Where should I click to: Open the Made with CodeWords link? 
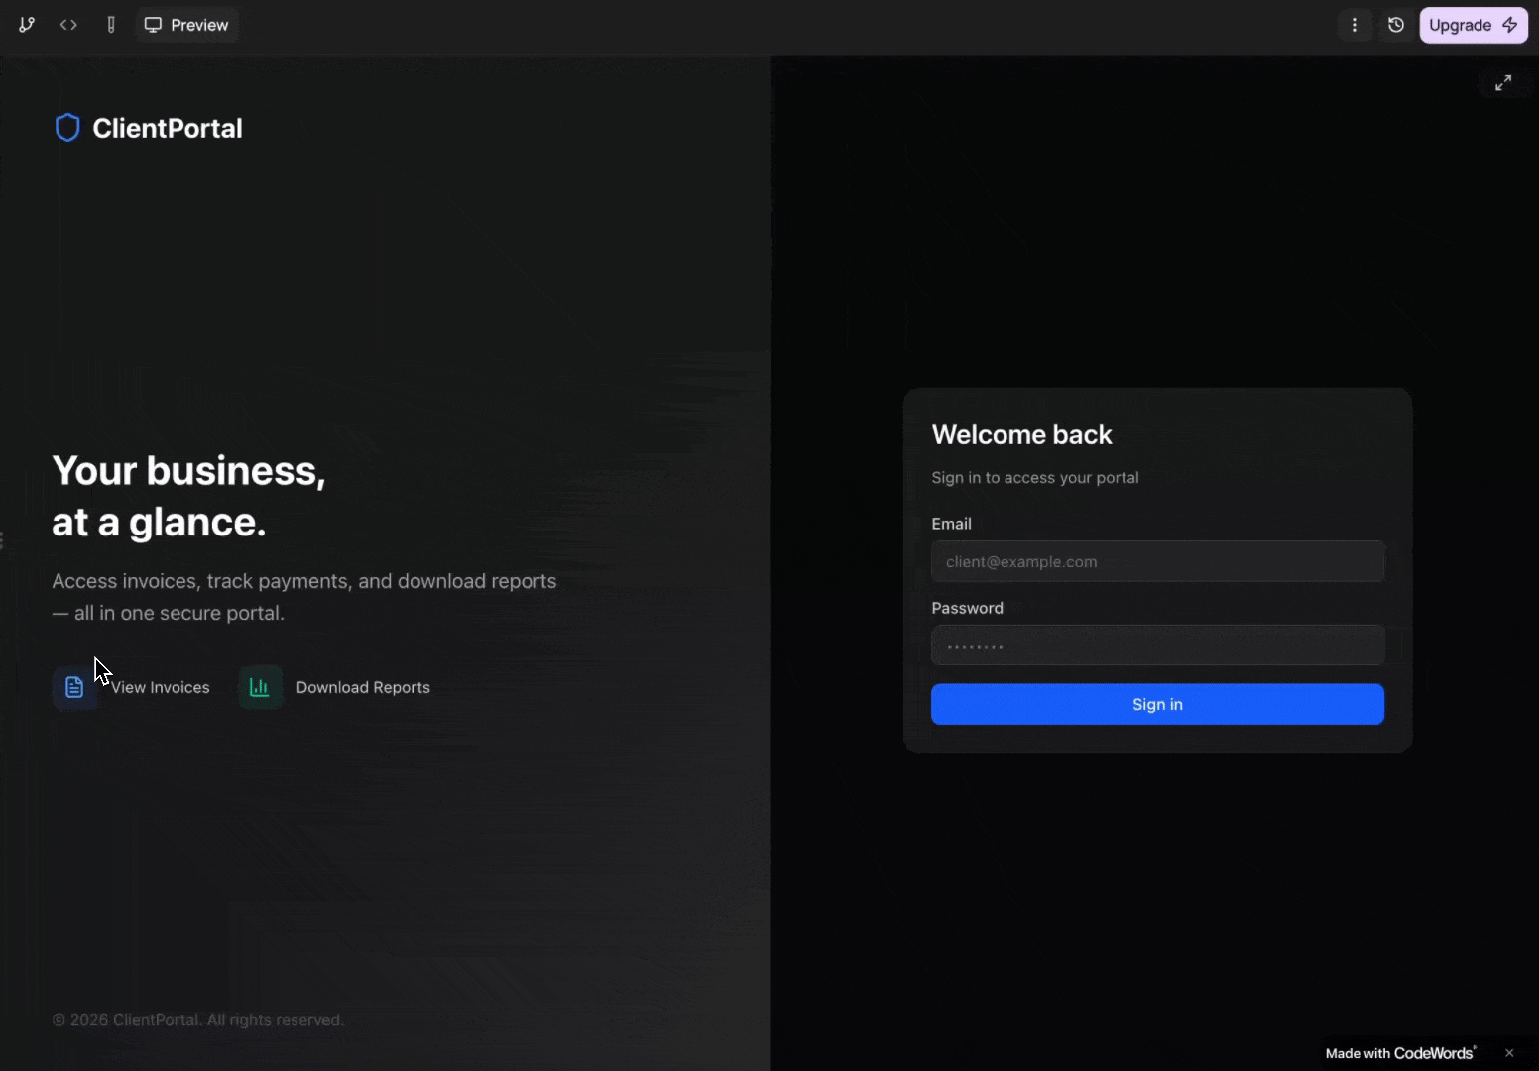[1400, 1053]
